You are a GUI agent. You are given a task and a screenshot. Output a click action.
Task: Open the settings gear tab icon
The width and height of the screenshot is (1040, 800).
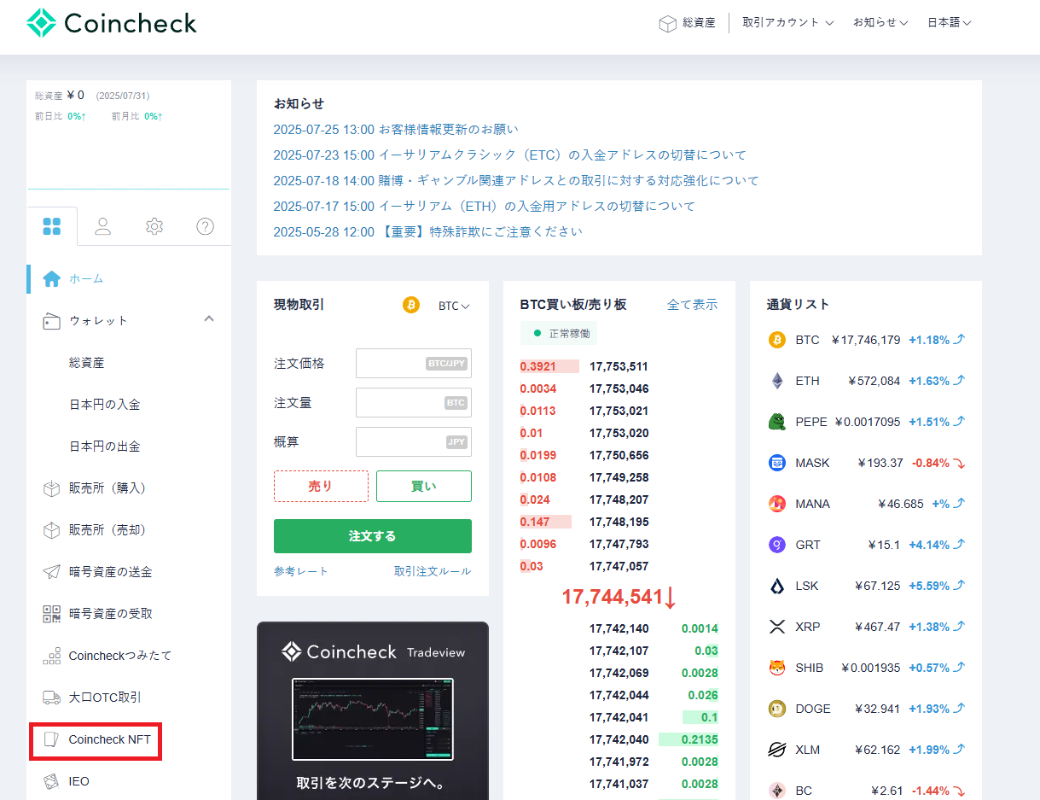154,226
